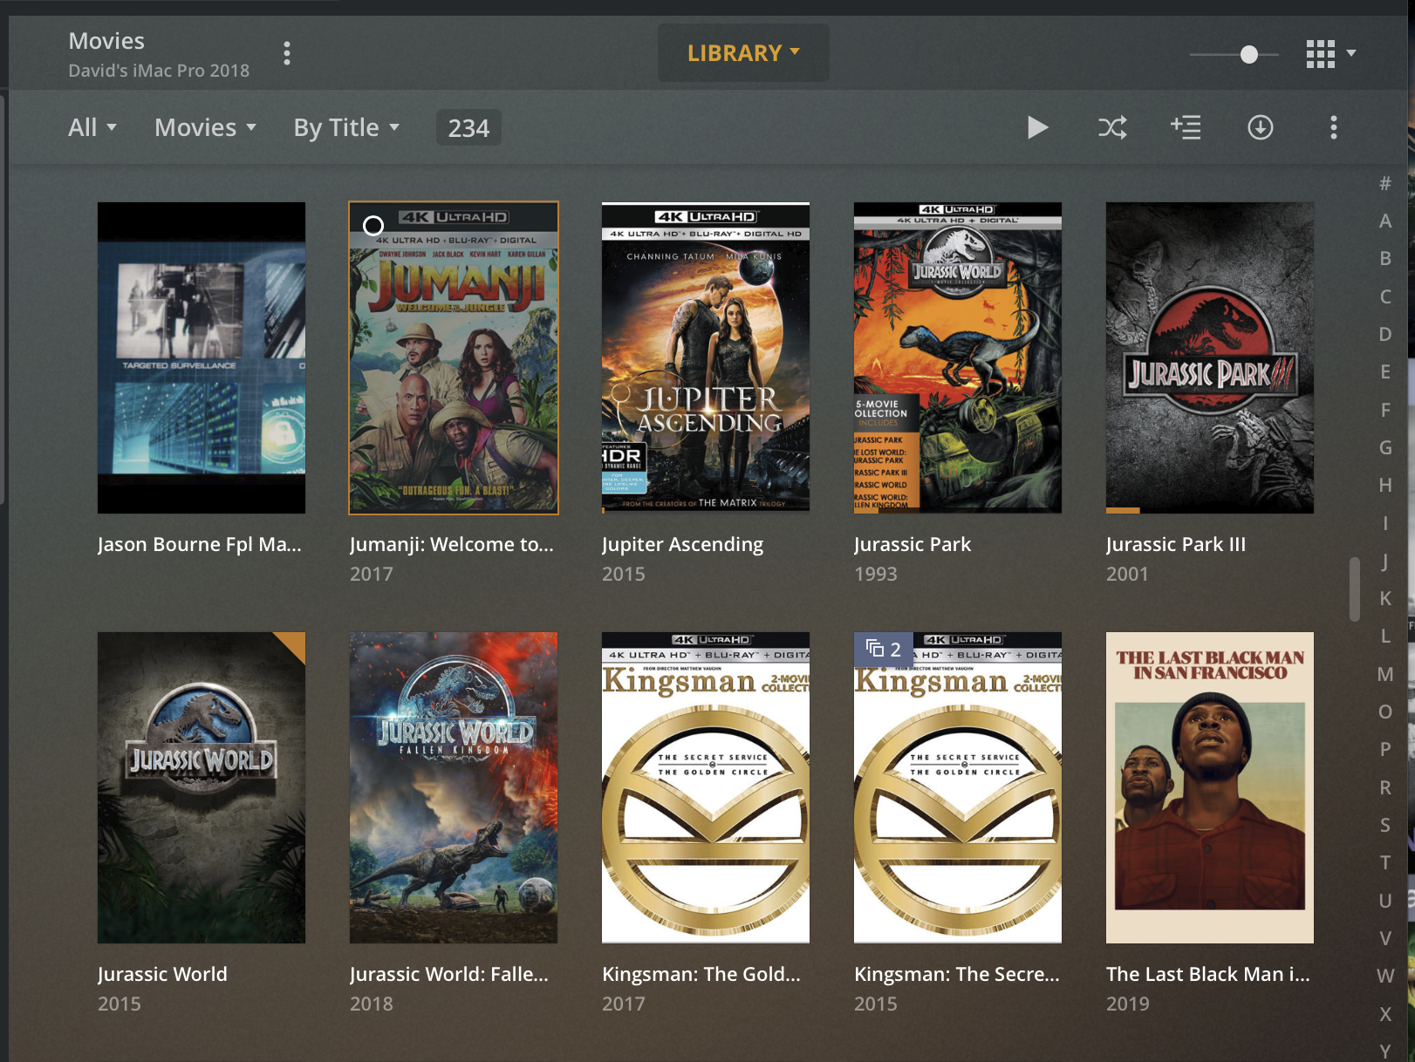Viewport: 1415px width, 1062px height.
Task: Click the vertical scrollbar thumb
Action: [x=1355, y=589]
